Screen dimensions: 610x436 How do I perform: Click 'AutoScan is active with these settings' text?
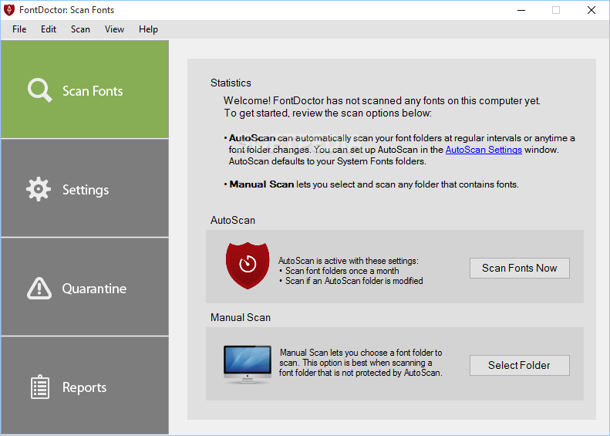coord(348,261)
